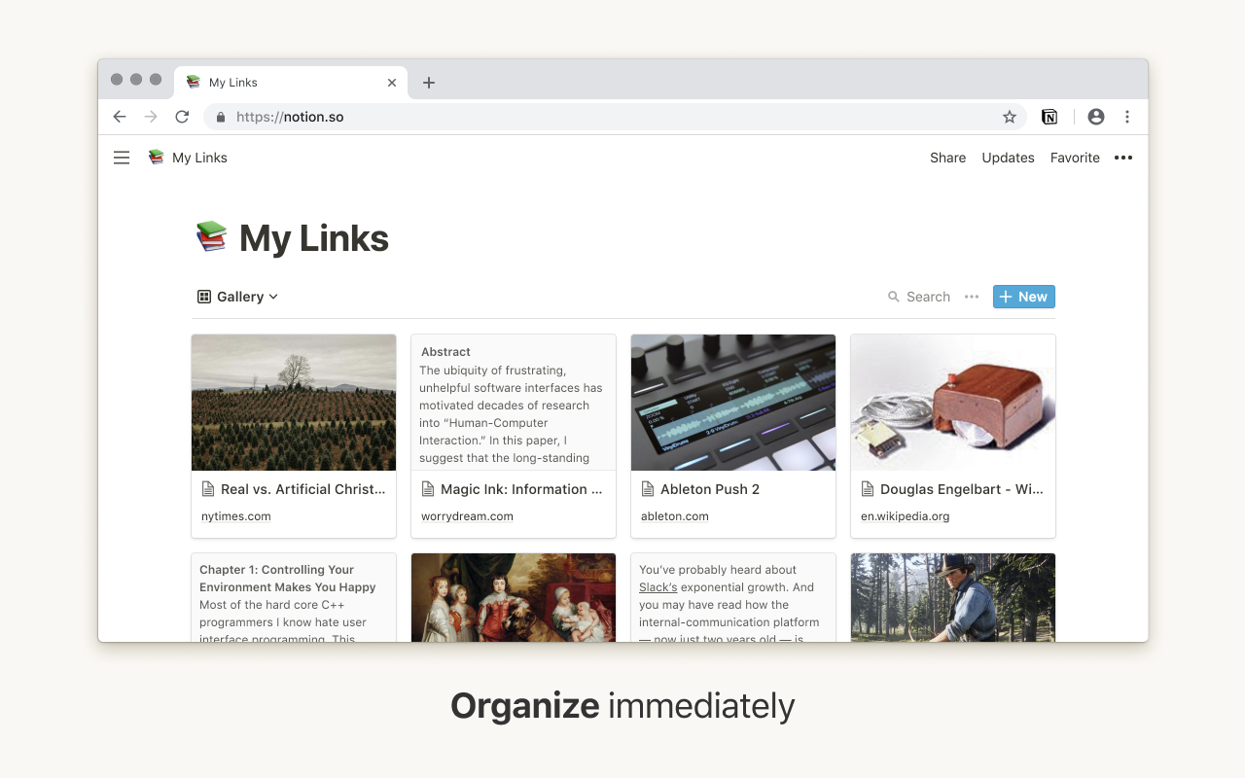The height and width of the screenshot is (778, 1245).
Task: Click the blue New button
Action: pyautogui.click(x=1023, y=297)
